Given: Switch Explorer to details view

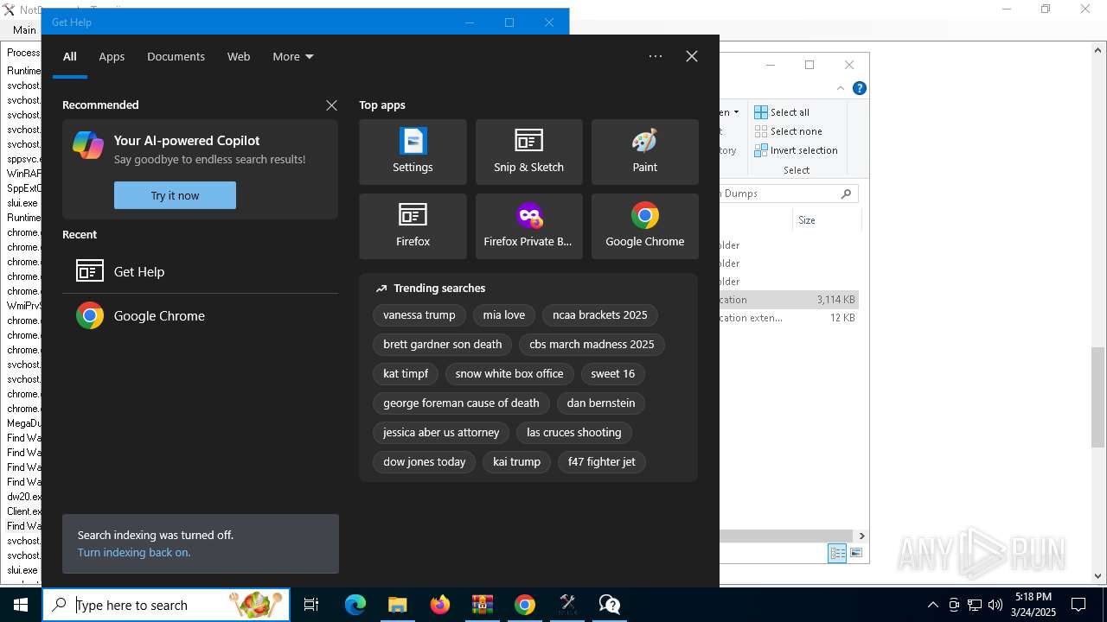Looking at the screenshot, I should 837,553.
